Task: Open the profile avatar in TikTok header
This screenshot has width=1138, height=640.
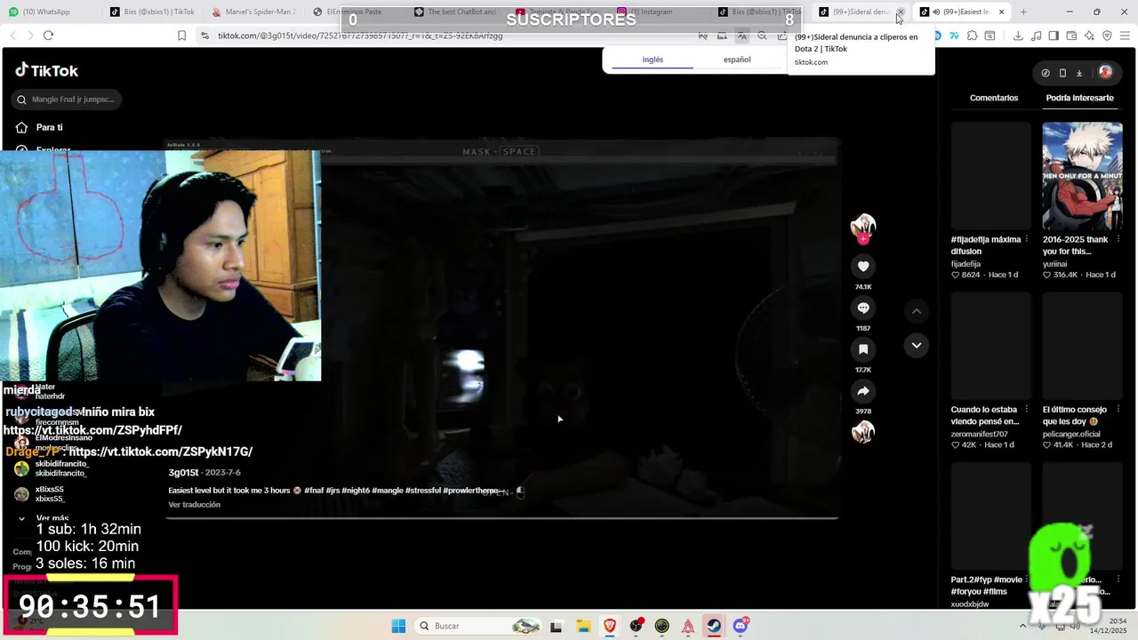Action: tap(1105, 72)
